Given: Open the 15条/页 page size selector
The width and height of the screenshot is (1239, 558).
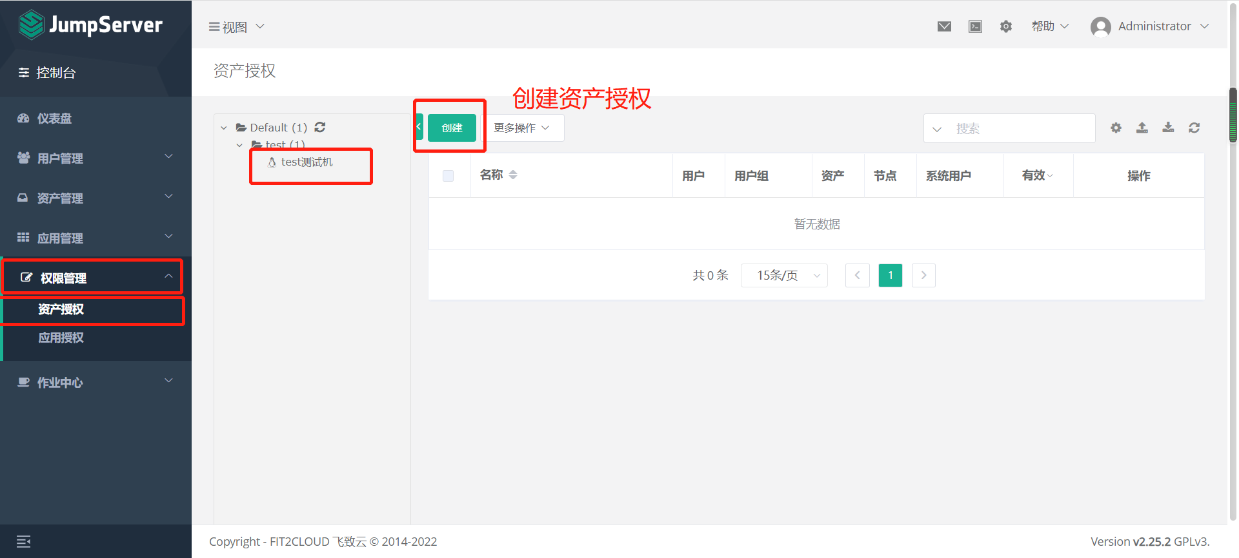Looking at the screenshot, I should [784, 276].
